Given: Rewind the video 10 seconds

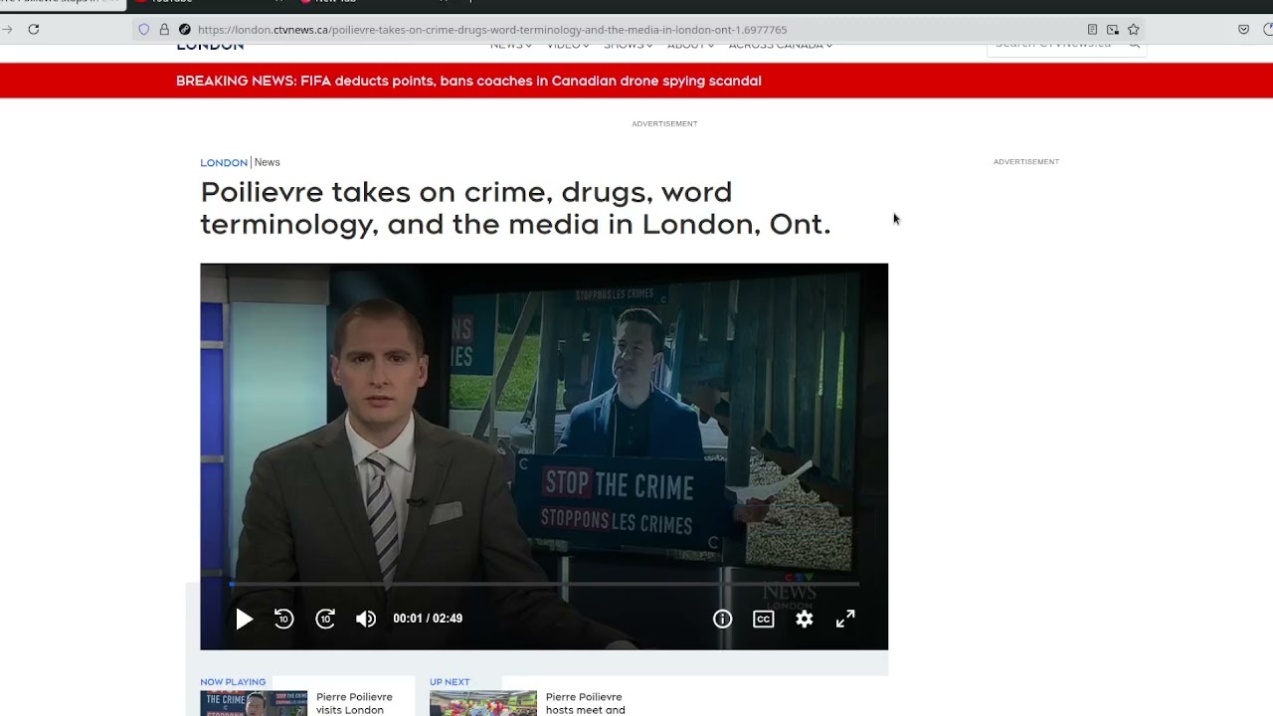Looking at the screenshot, I should [x=284, y=619].
